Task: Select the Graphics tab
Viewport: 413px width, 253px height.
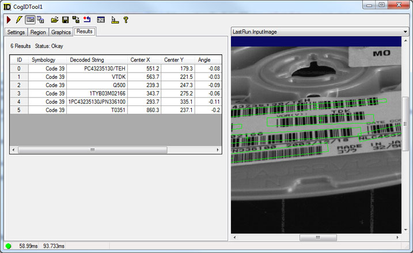Action: tap(61, 32)
